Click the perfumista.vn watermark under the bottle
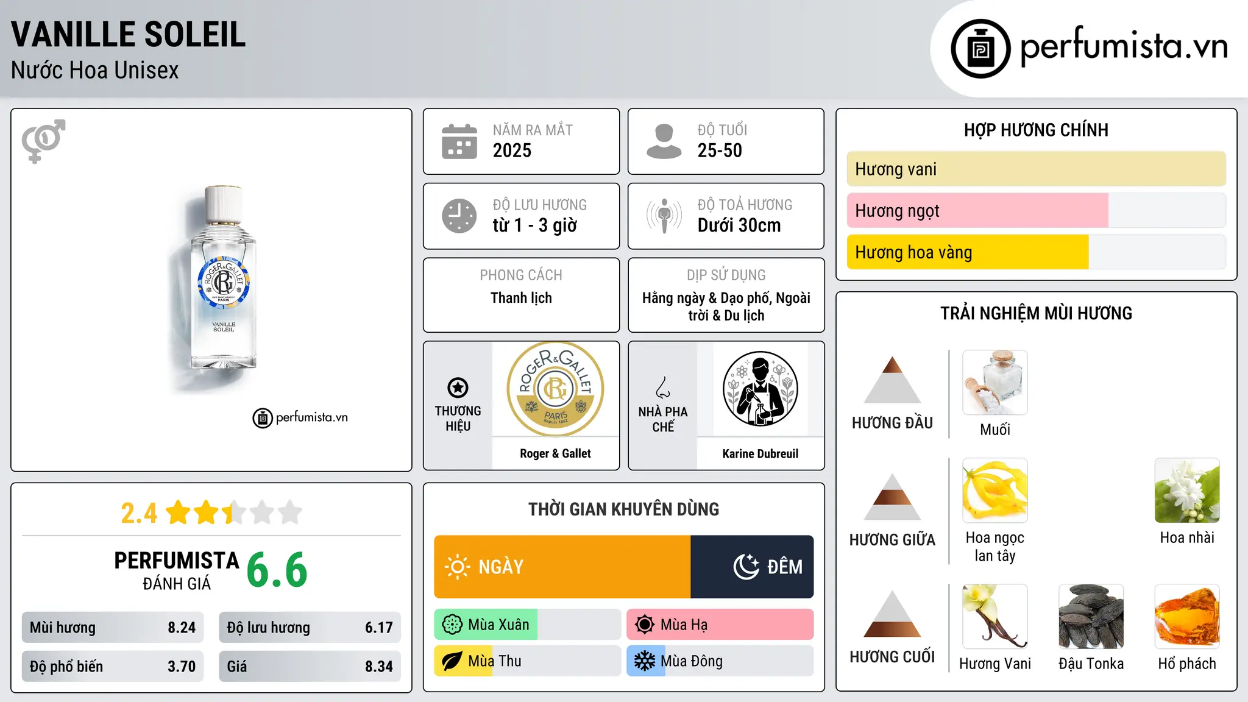Screen dimensions: 1248x702 (300, 417)
